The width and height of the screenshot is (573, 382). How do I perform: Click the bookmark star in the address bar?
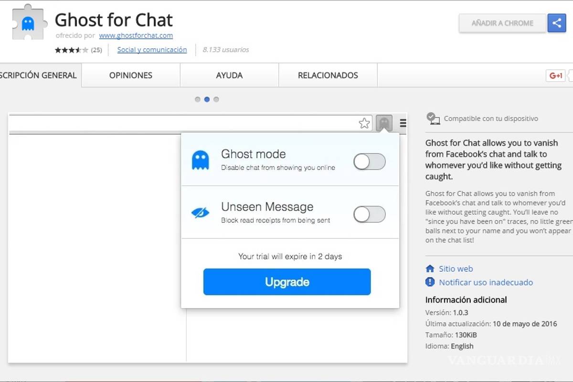[364, 123]
